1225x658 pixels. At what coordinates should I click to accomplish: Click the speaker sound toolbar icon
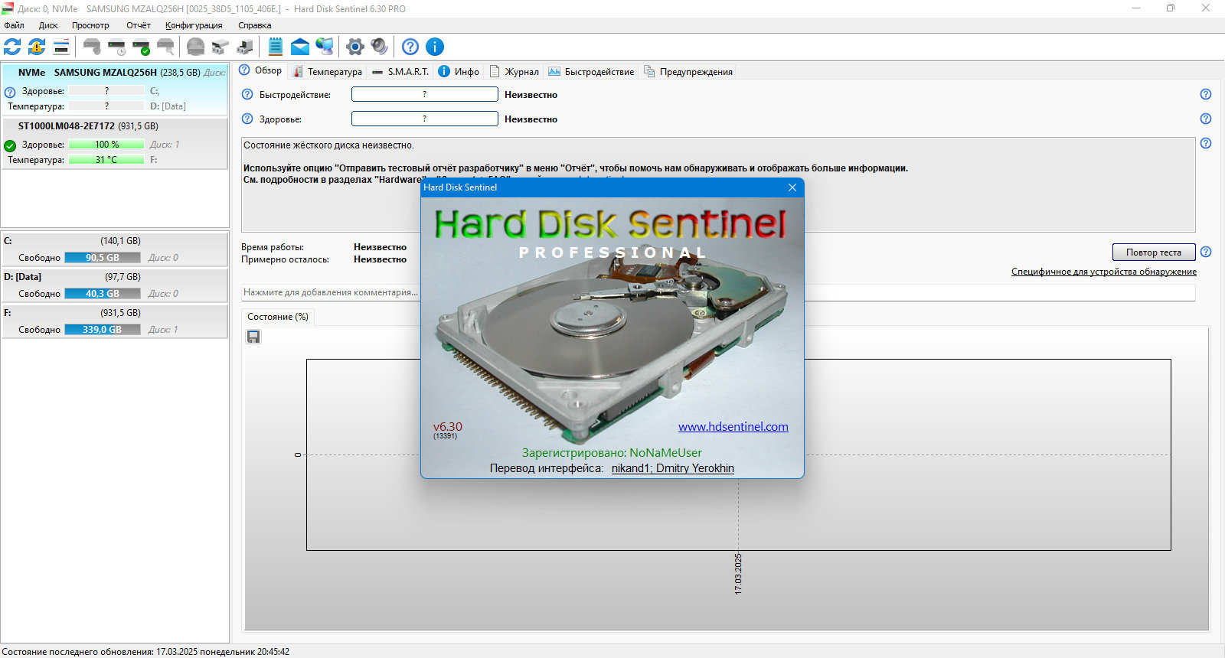pyautogui.click(x=379, y=47)
